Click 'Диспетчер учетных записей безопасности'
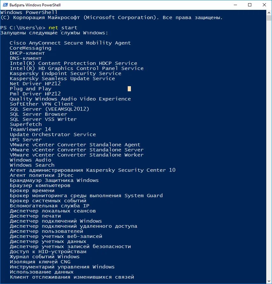Image resolution: width=272 pixels, height=284 pixels. coord(70,246)
